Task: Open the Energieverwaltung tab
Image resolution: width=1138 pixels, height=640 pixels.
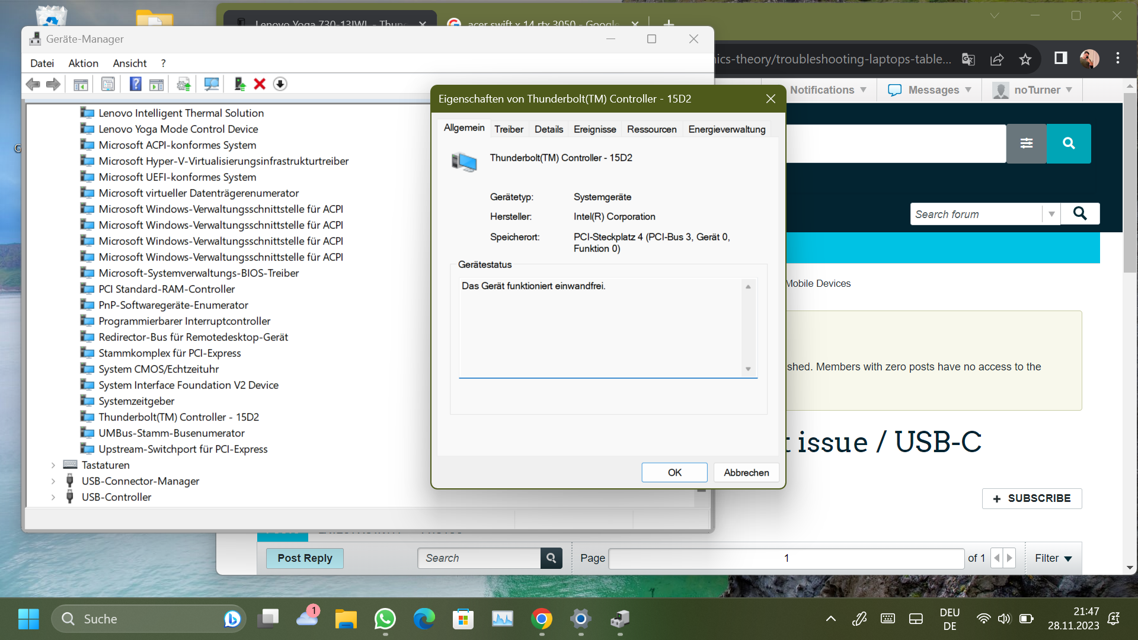Action: pyautogui.click(x=727, y=129)
